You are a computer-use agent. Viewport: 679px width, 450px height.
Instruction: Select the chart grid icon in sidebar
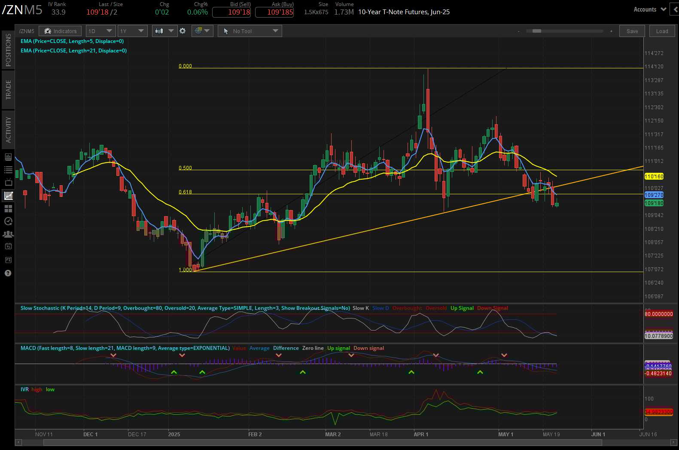[x=8, y=196]
